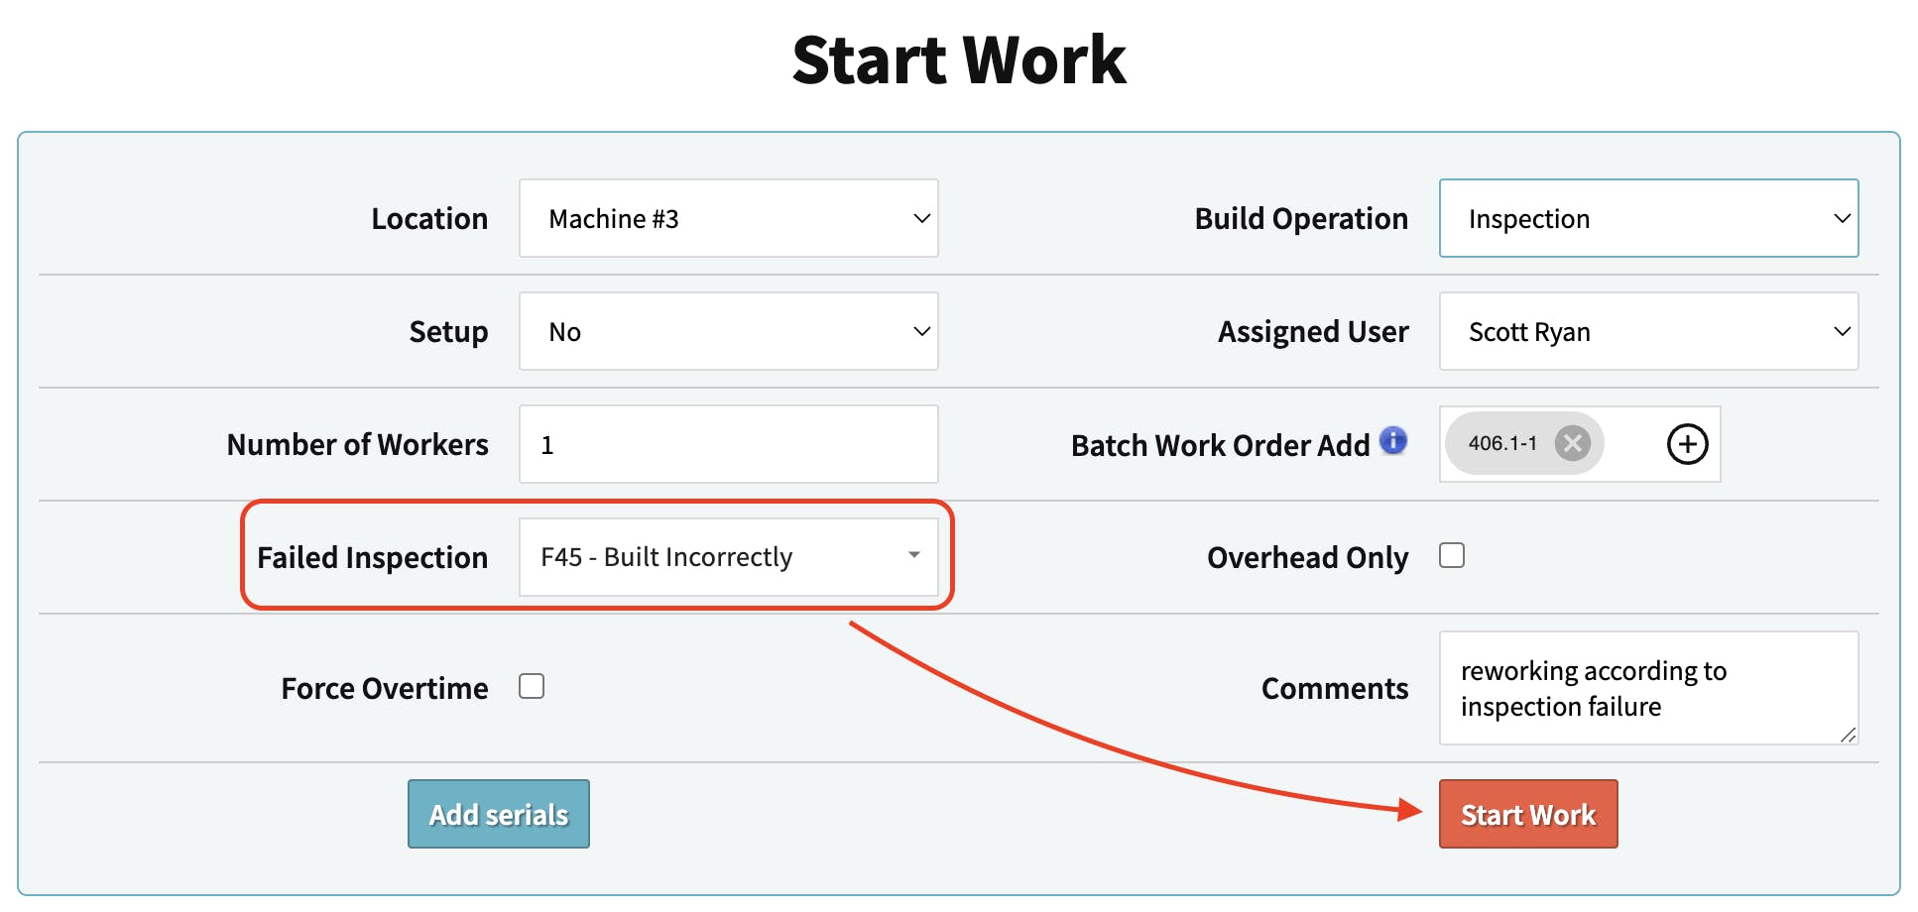This screenshot has height=912, width=1918.
Task: Expand the Build Operation dropdown
Action: pyautogui.click(x=1647, y=218)
